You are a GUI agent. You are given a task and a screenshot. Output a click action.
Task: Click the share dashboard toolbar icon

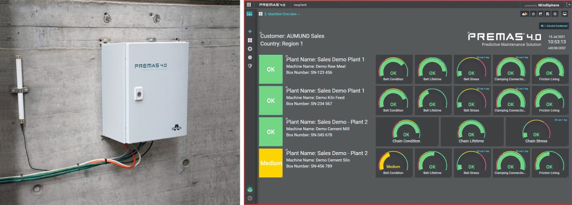(541, 14)
